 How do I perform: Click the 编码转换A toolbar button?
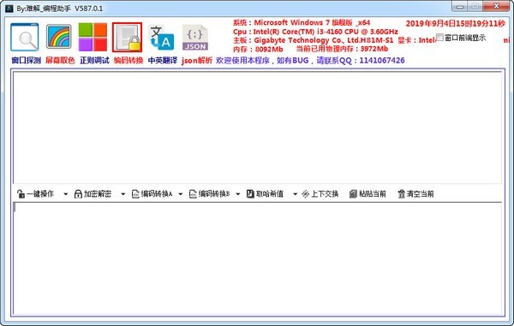pos(152,194)
